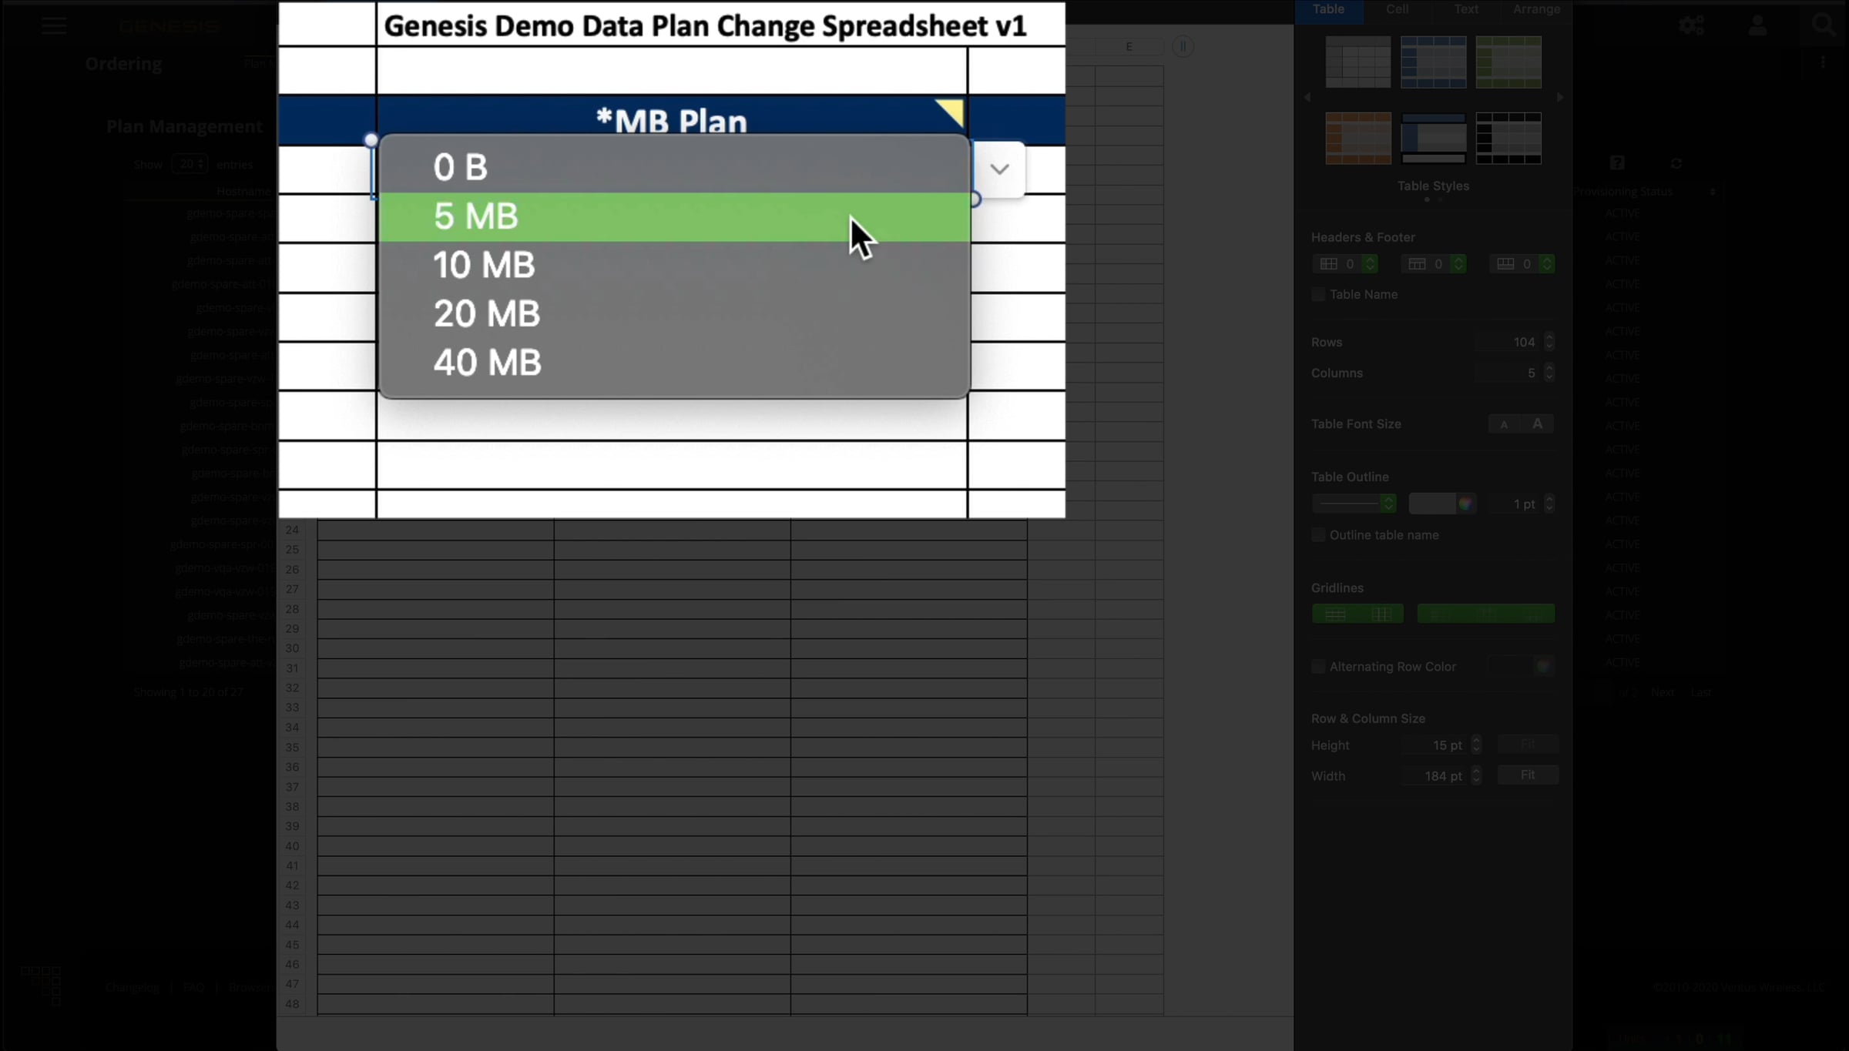Image resolution: width=1849 pixels, height=1051 pixels.
Task: Open the settings gears icon
Action: coord(1691,25)
